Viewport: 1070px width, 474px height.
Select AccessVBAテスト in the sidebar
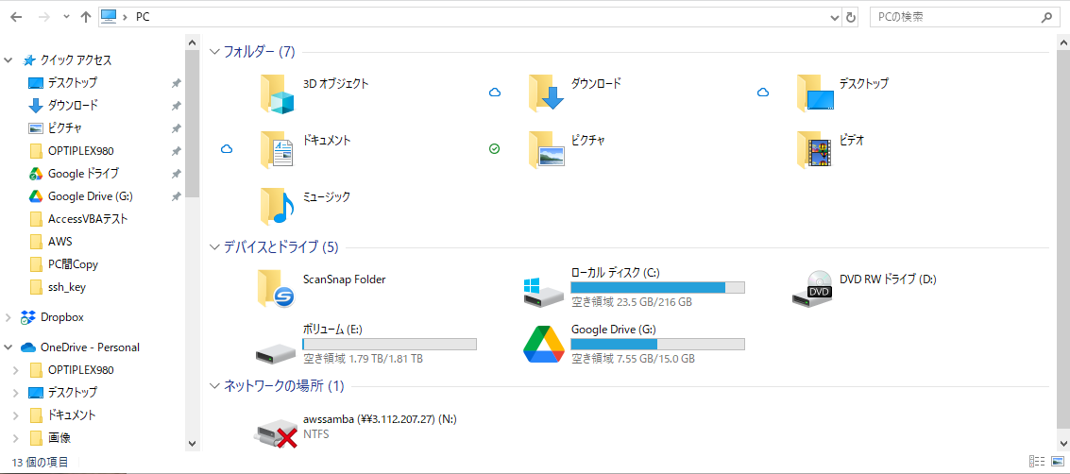click(x=88, y=219)
